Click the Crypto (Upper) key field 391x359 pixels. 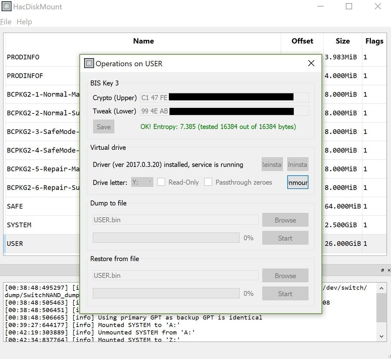[225, 98]
